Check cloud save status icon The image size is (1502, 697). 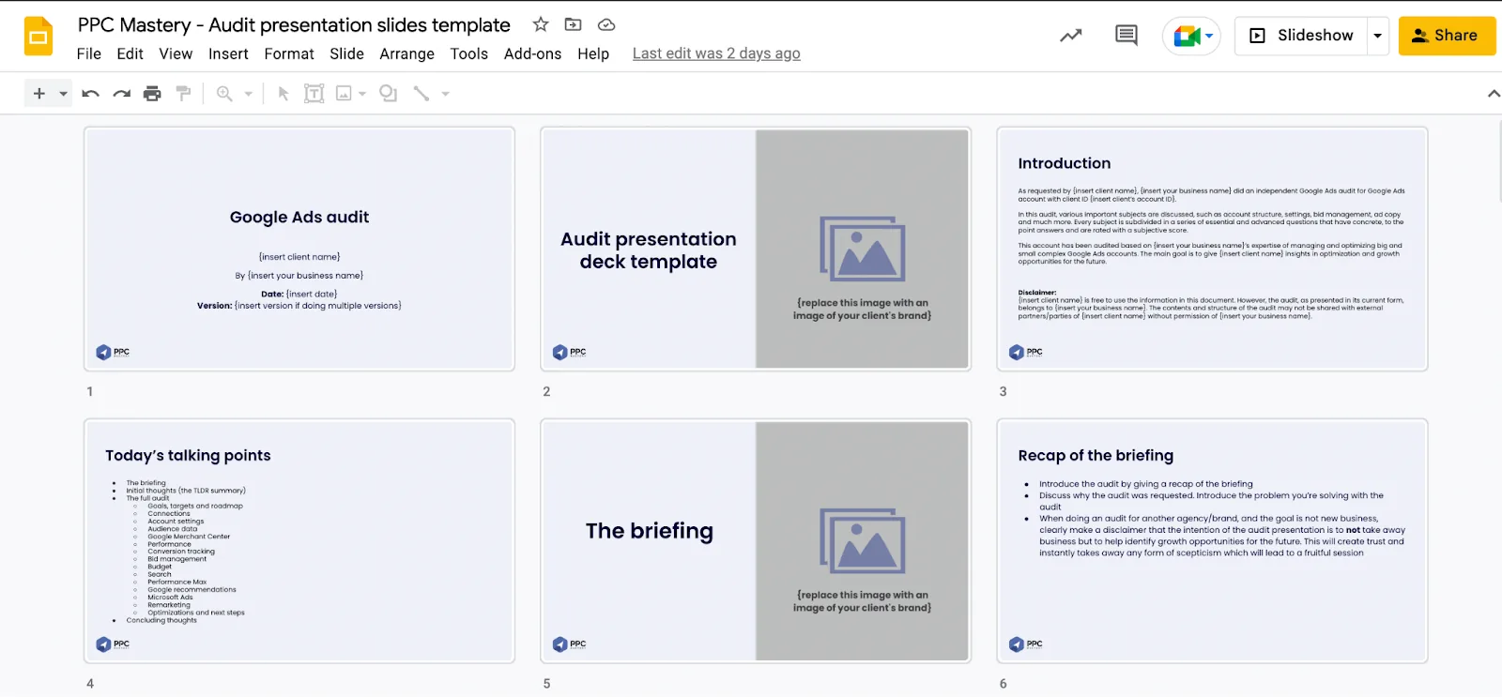click(x=606, y=24)
